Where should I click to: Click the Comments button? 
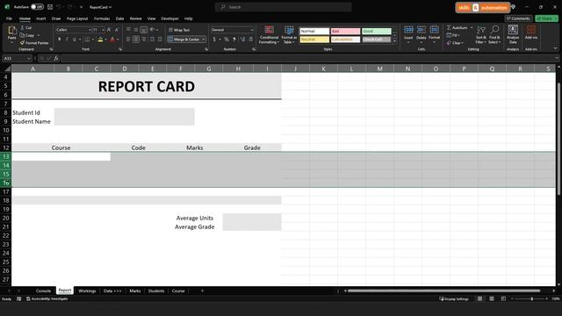tap(518, 18)
